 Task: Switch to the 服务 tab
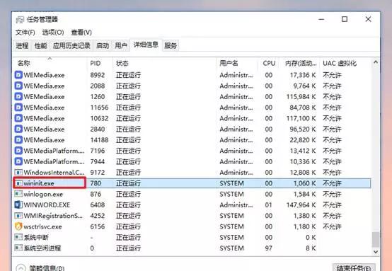[171, 45]
